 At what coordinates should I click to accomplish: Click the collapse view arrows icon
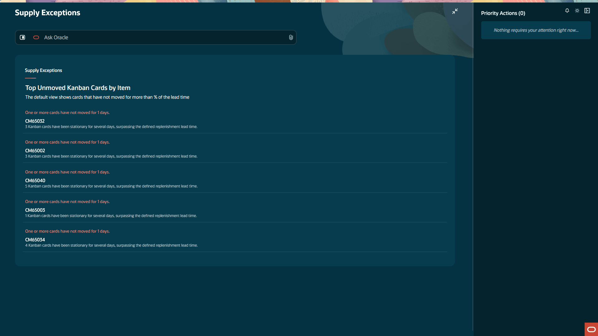(455, 11)
